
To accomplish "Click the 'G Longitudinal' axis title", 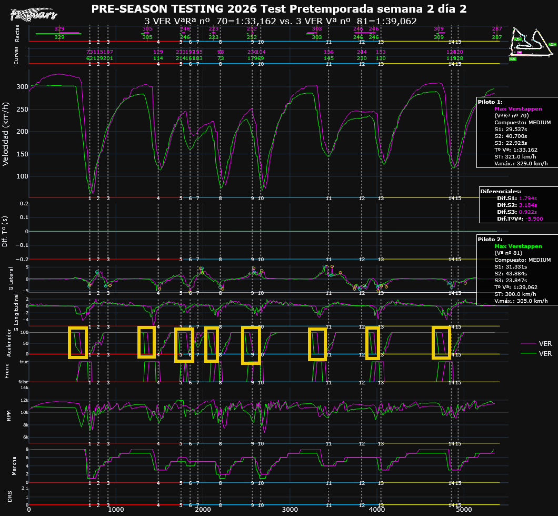I will pyautogui.click(x=16, y=312).
